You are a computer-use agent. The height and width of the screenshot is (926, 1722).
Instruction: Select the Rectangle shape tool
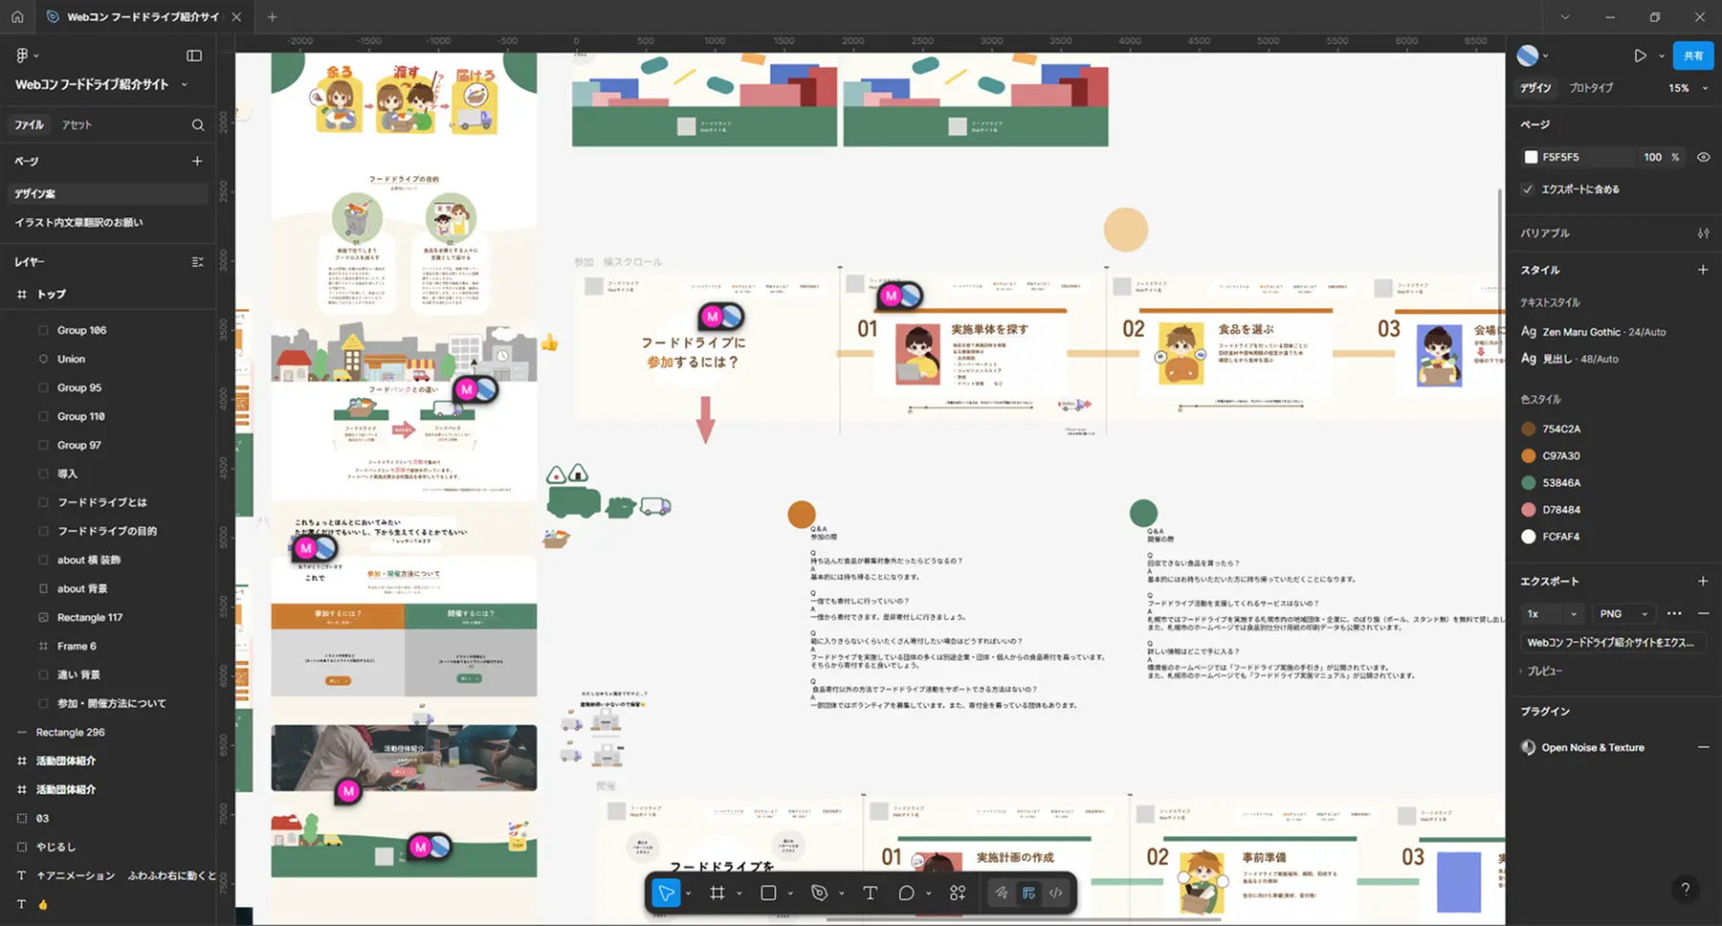pos(768,893)
